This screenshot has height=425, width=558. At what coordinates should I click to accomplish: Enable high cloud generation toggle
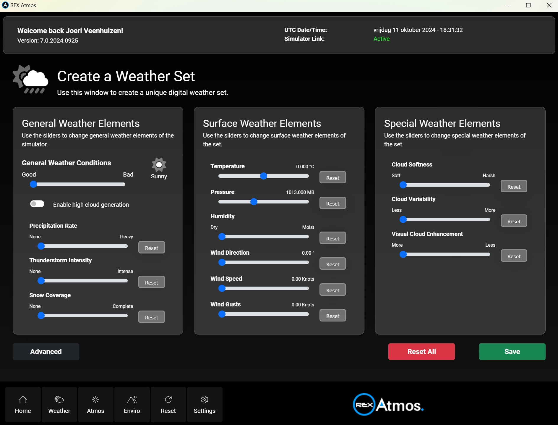(37, 204)
